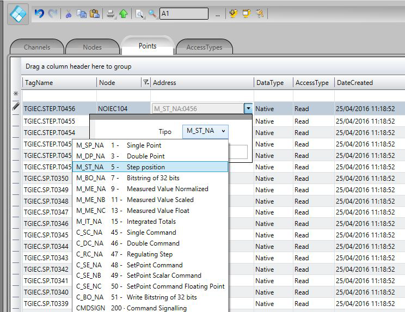
Task: Select the TGIEC.SP.T0349 tag cell
Action: pyautogui.click(x=47, y=190)
